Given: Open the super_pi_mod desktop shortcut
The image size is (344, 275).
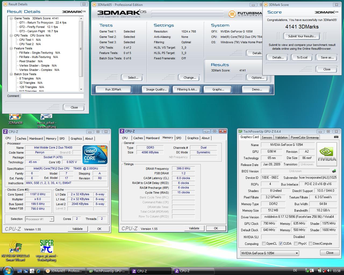Looking at the screenshot, I should pos(46,251).
